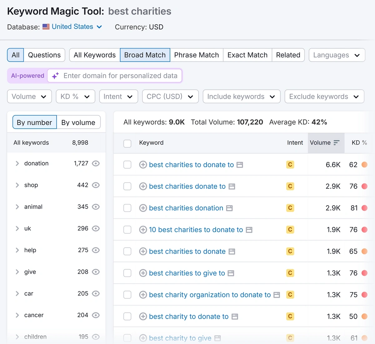Screen dimensions: 375x344
Task: Expand the animal keyword group
Action: 17,207
